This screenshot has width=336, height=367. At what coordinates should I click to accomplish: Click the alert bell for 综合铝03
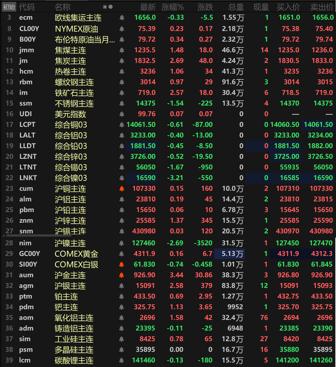point(122,135)
